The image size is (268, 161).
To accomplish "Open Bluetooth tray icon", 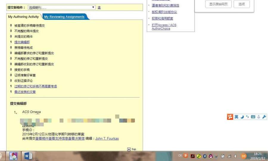I will click(205, 156).
